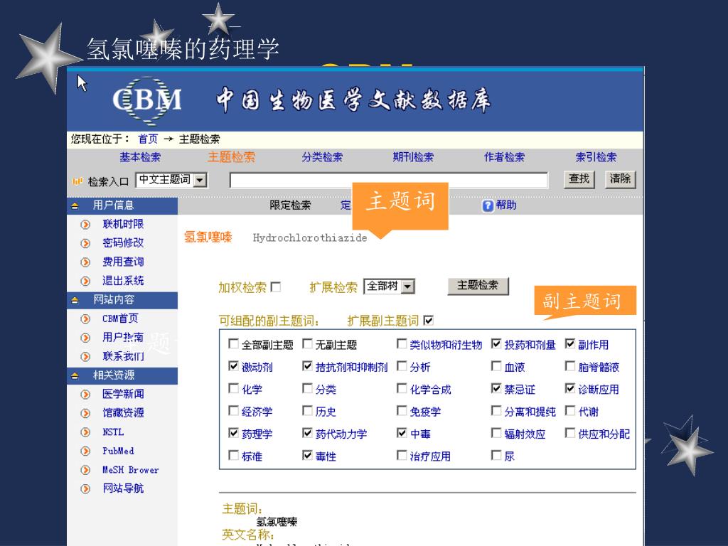Collapse the 网站内容 sidebar section
Viewport: 728px width, 546px height.
75,301
